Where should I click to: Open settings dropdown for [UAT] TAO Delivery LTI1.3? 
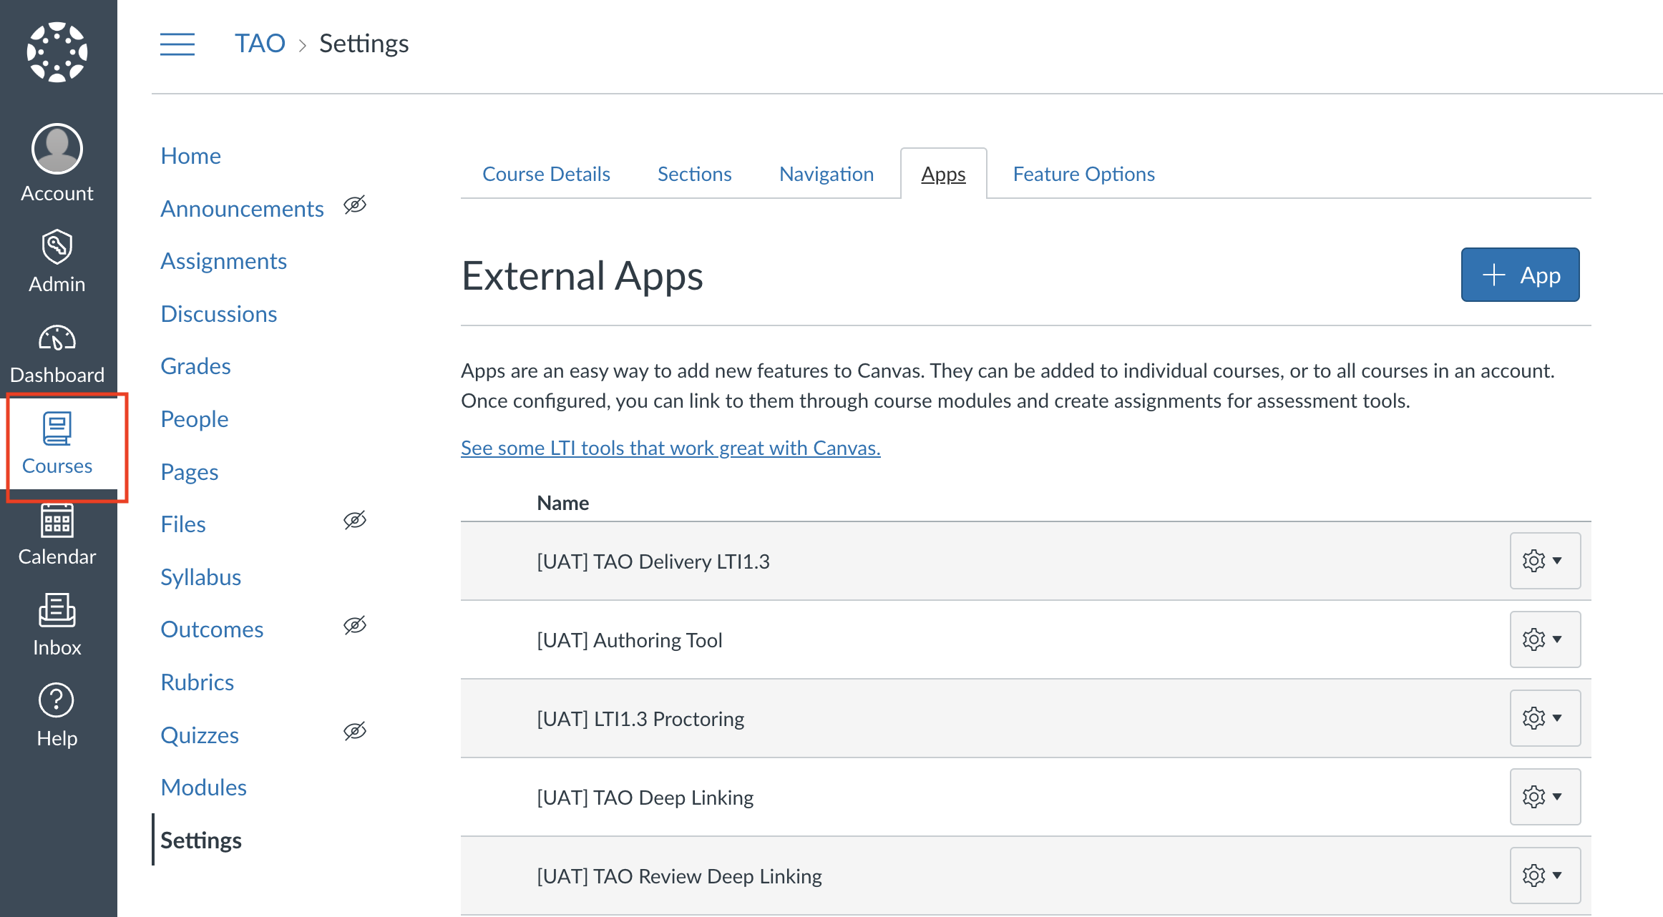coord(1545,561)
